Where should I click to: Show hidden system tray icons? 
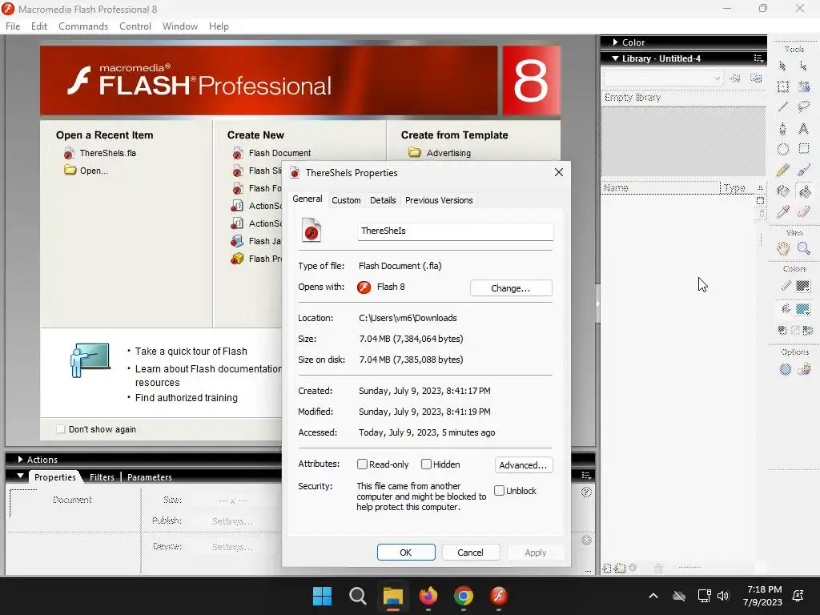653,596
